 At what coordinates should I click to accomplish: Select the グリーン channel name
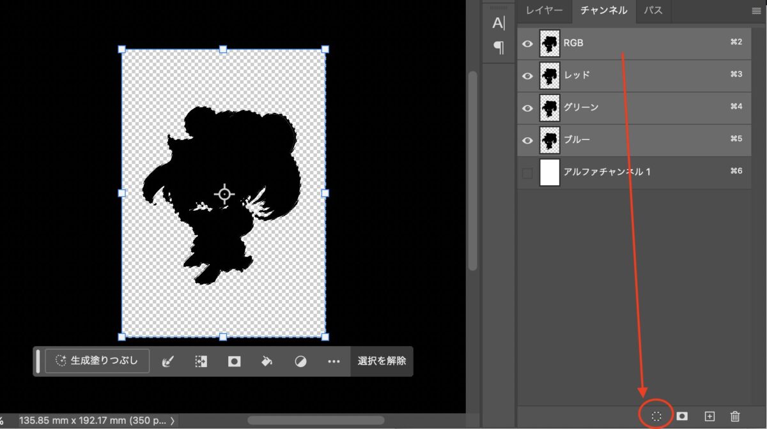tap(581, 107)
